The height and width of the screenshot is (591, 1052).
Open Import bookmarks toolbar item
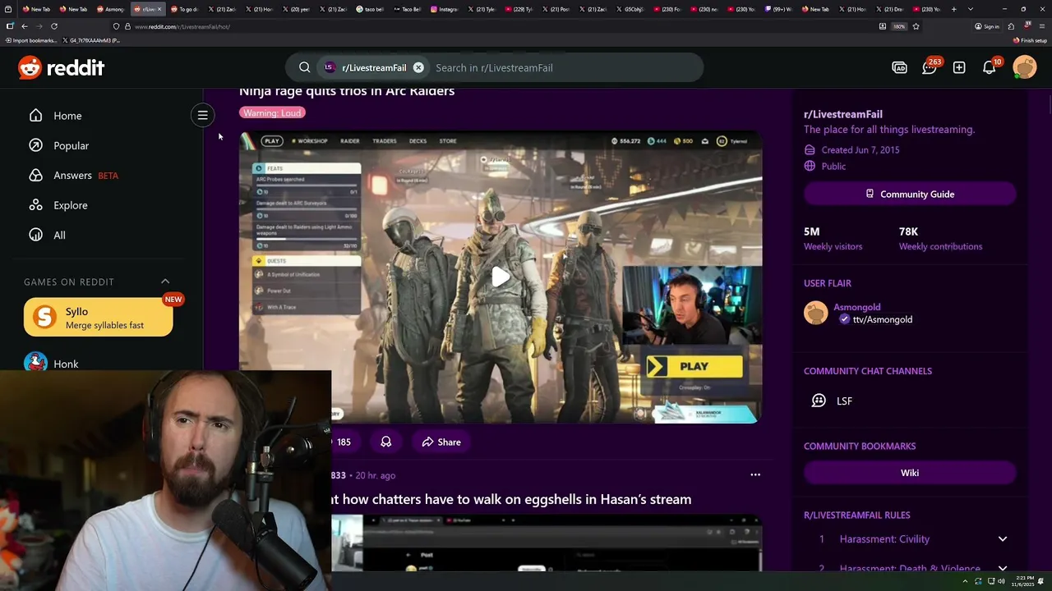coord(31,40)
